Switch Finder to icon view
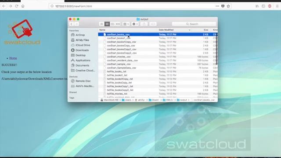This screenshot has height=158, width=281. pos(101,24)
